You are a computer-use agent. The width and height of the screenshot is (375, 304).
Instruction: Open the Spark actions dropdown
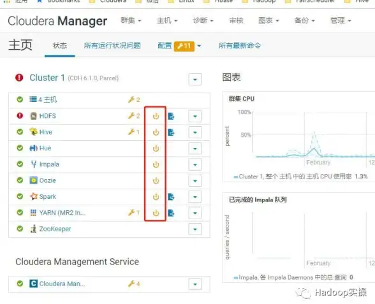coord(195,197)
